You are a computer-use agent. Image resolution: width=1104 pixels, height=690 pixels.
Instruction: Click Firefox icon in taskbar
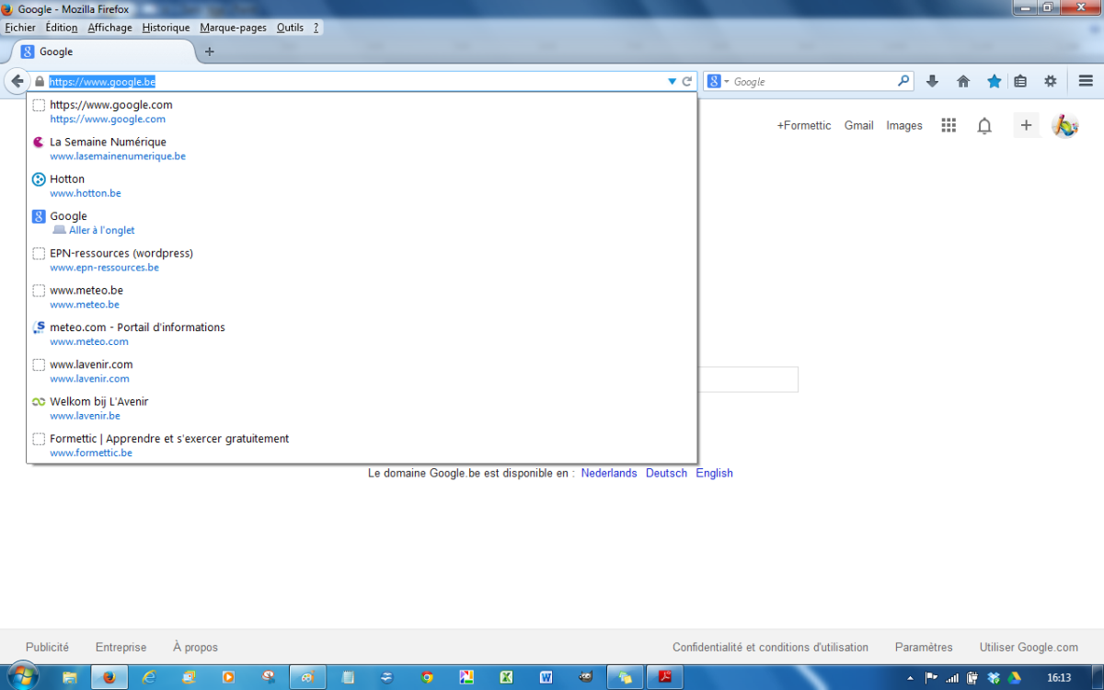109,677
